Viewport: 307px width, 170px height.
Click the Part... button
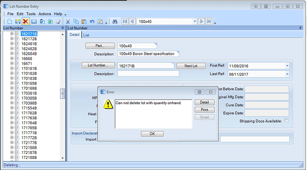tap(100, 46)
